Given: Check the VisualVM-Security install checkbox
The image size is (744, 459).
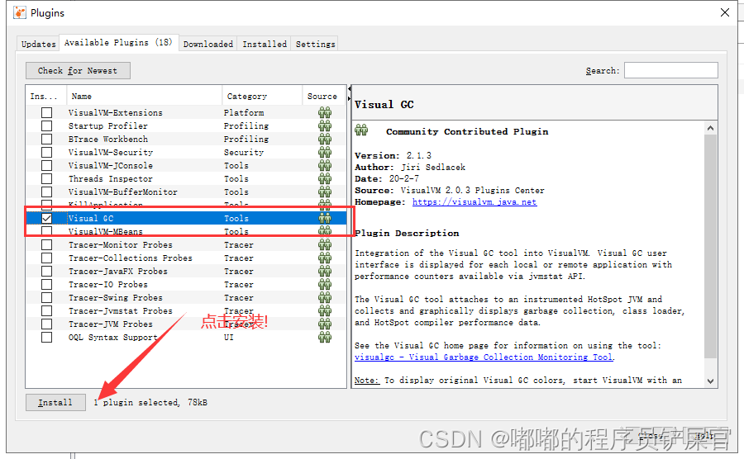Looking at the screenshot, I should [46, 153].
